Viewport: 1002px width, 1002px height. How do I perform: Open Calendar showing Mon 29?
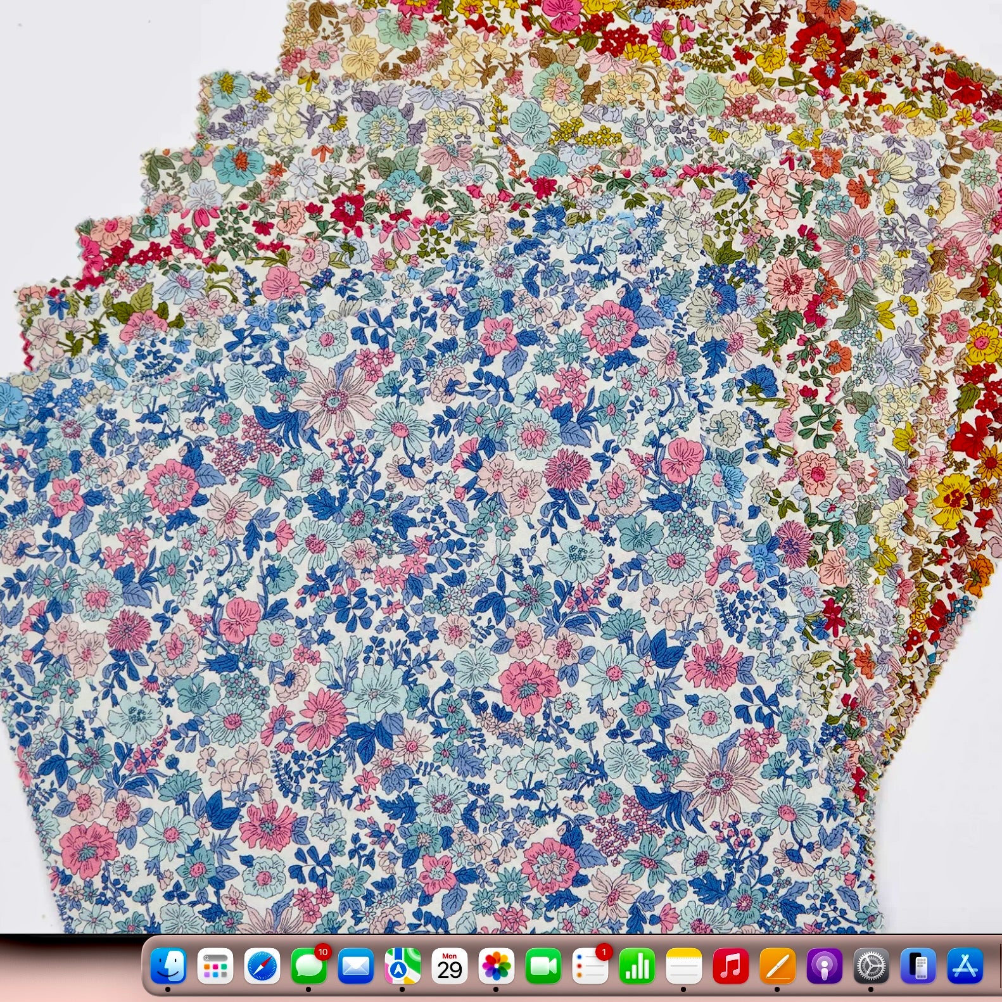[x=450, y=966]
